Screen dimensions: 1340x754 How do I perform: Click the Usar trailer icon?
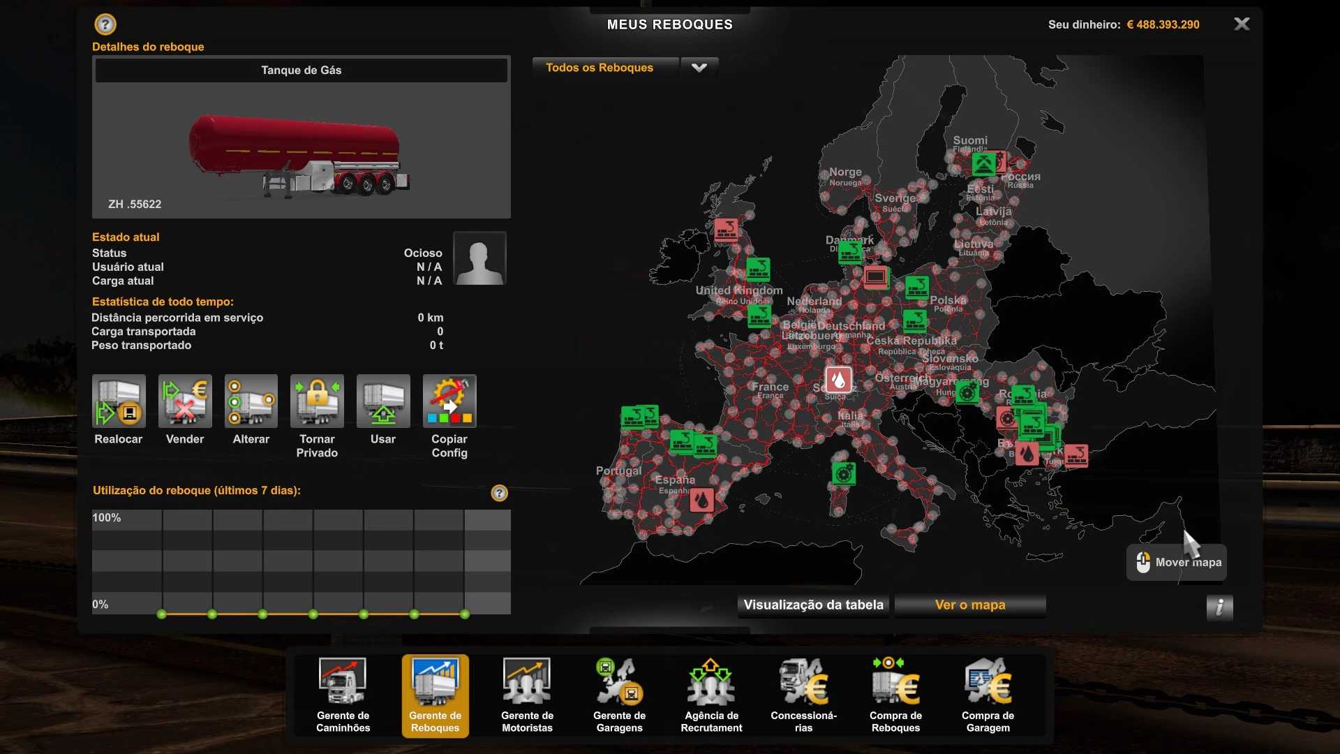tap(383, 402)
